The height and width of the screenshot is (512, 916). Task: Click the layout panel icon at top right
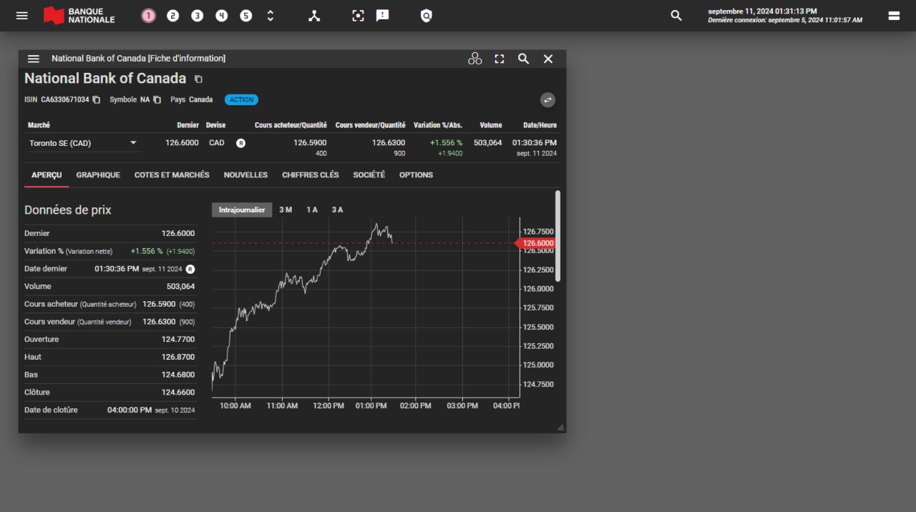(x=894, y=16)
